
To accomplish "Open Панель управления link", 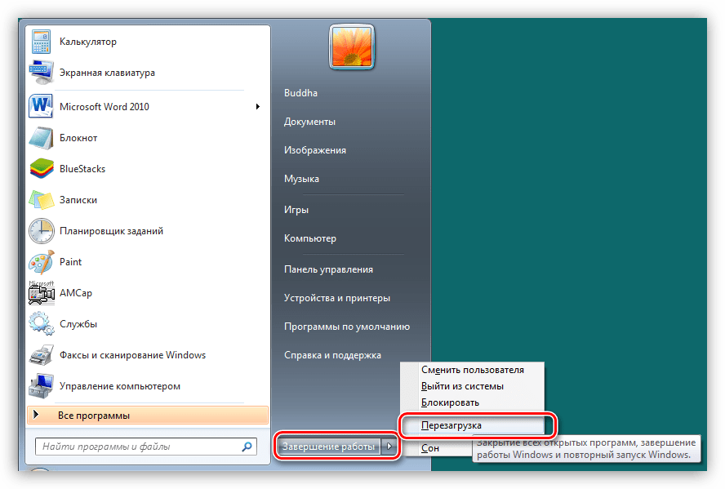I will [328, 269].
